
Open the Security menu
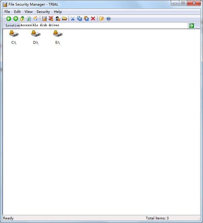click(43, 12)
